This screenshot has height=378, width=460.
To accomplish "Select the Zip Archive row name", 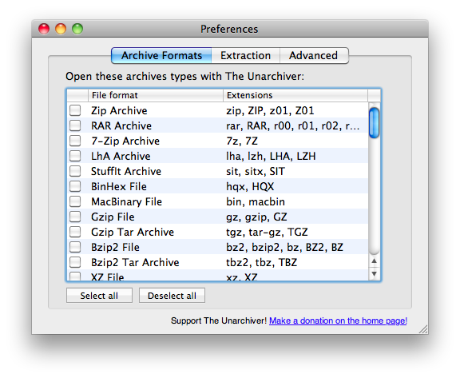I will point(119,110).
